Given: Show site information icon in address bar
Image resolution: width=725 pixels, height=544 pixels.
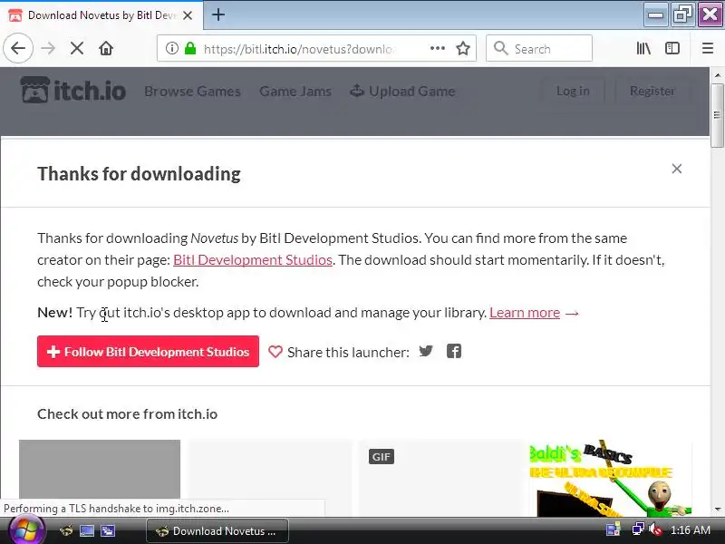Looking at the screenshot, I should click(x=172, y=48).
